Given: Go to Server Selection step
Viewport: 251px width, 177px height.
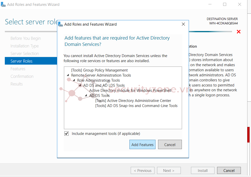Looking at the screenshot, I should pos(25,54).
